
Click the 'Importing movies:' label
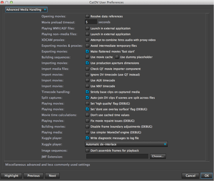[55, 63]
